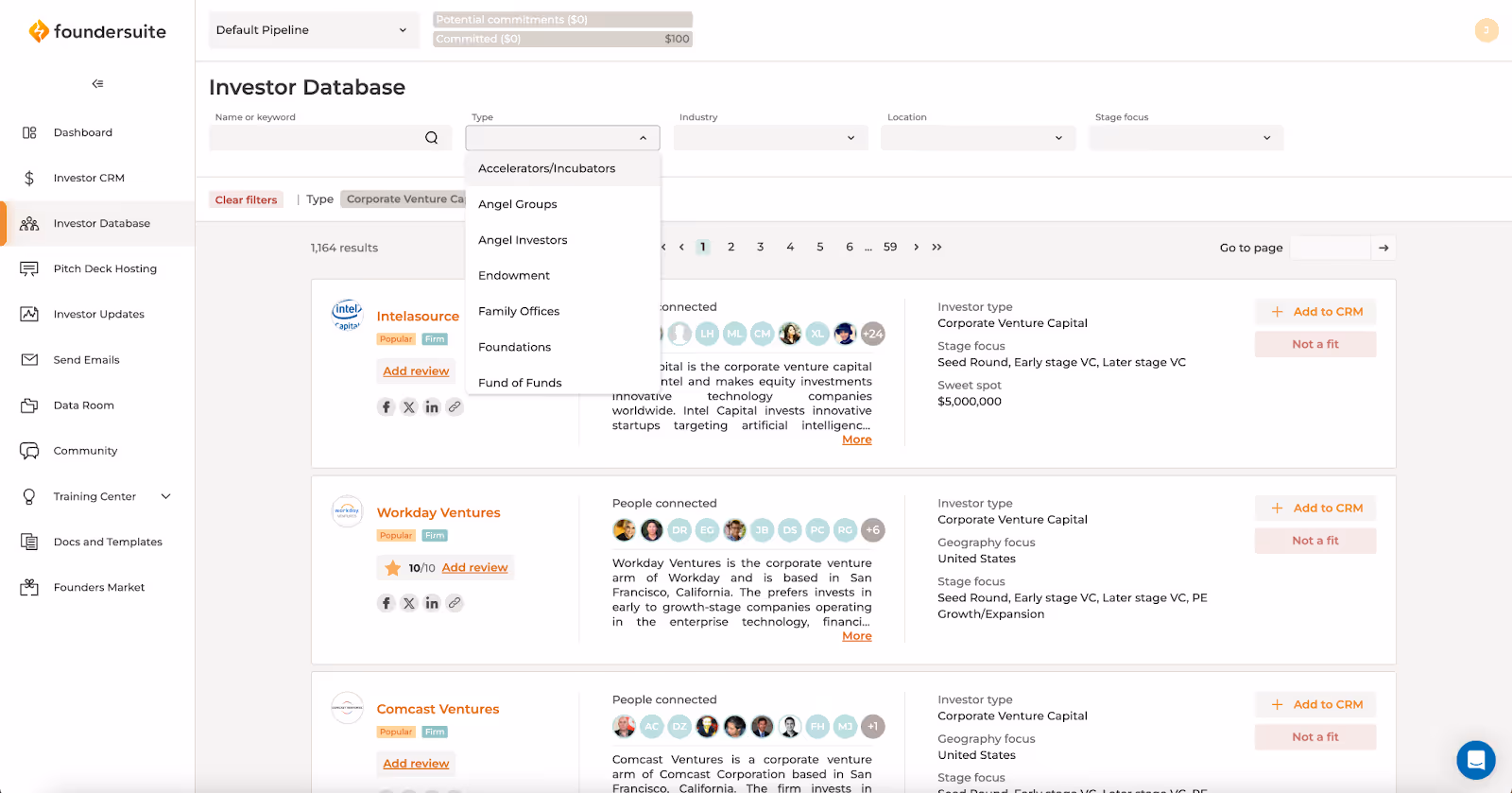Click the Investor Database people icon
This screenshot has width=1512, height=793.
[29, 223]
